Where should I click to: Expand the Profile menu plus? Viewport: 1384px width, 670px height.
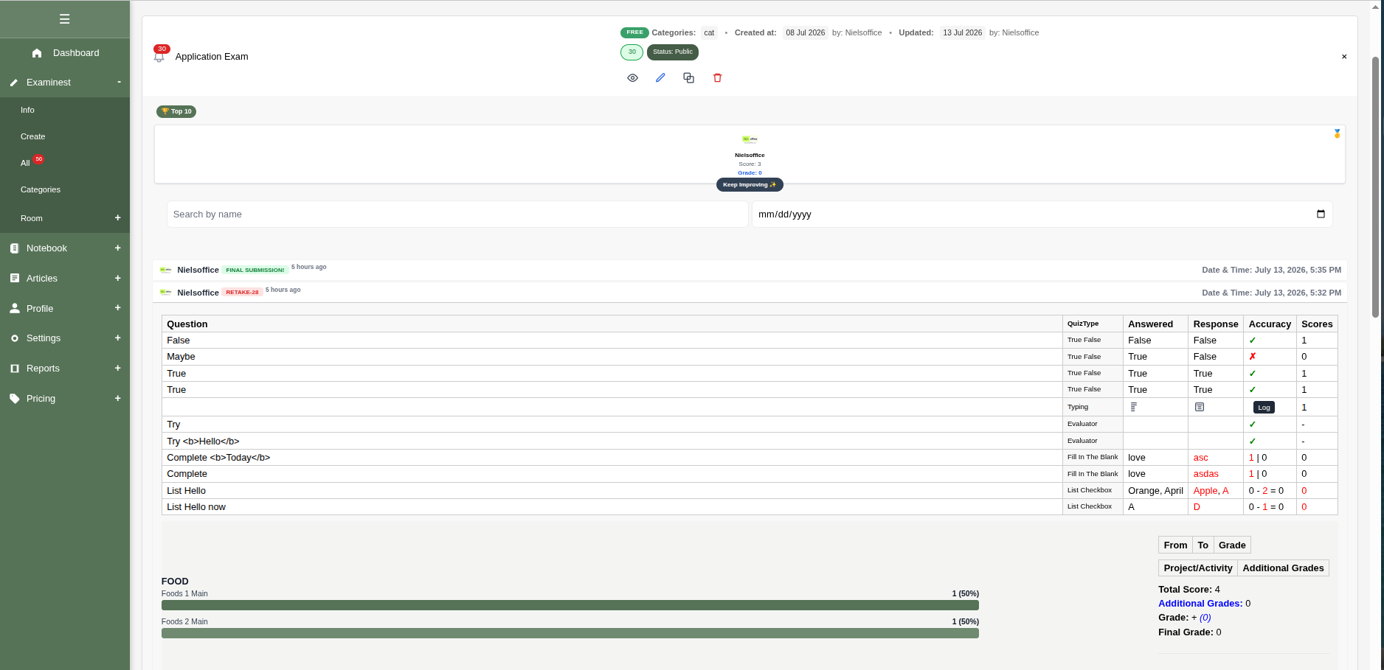(118, 308)
